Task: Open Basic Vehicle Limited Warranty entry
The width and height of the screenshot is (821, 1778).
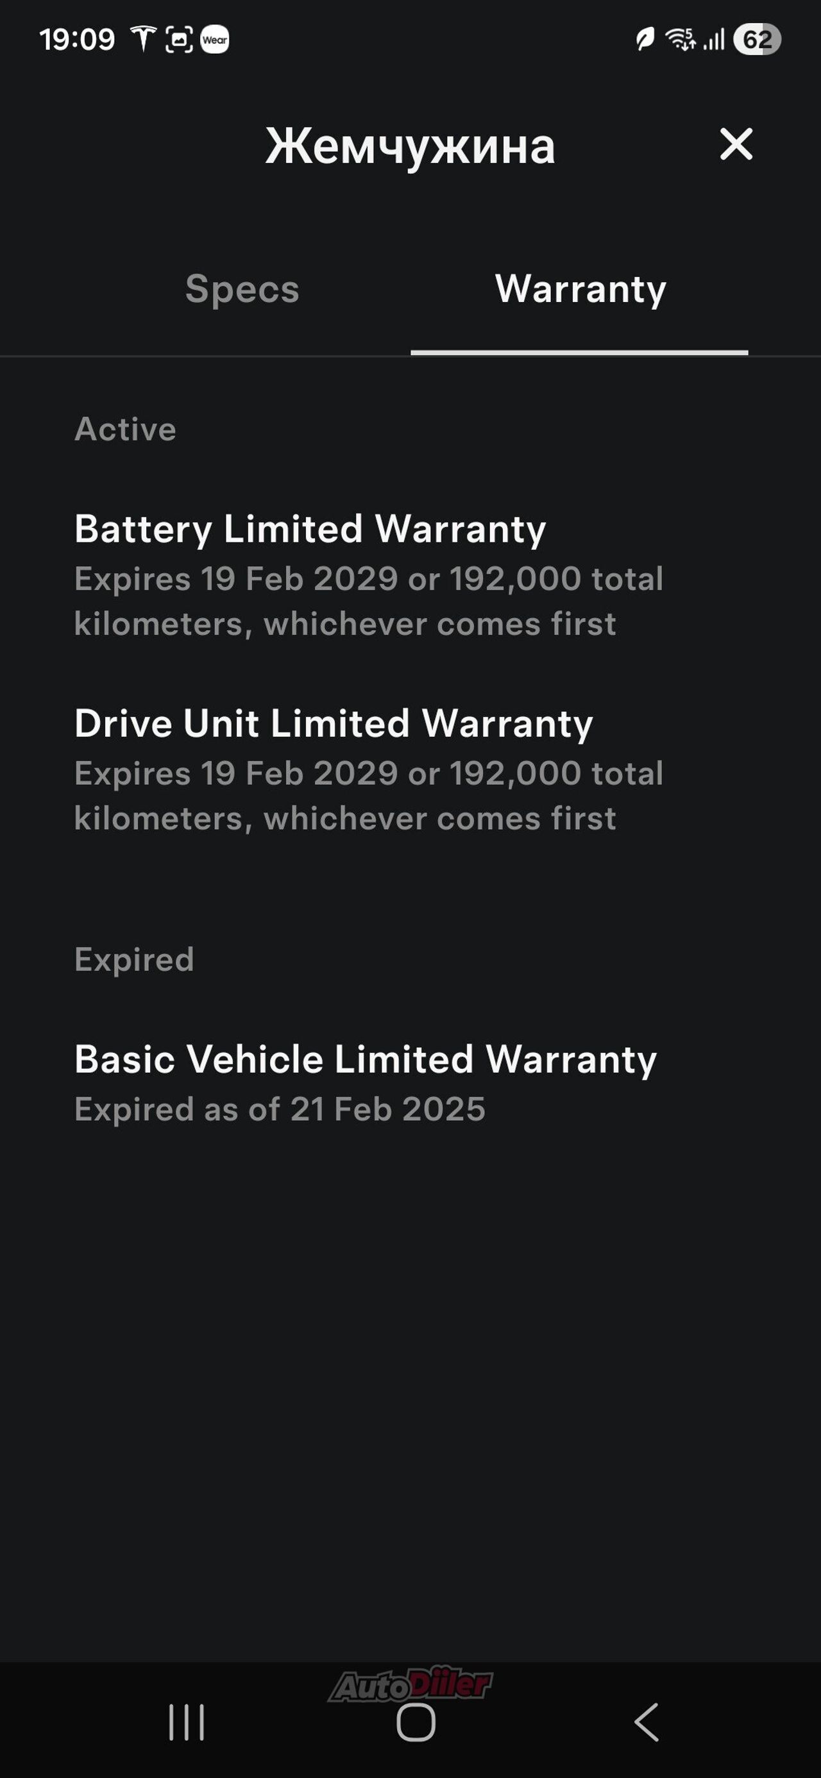Action: [365, 1059]
